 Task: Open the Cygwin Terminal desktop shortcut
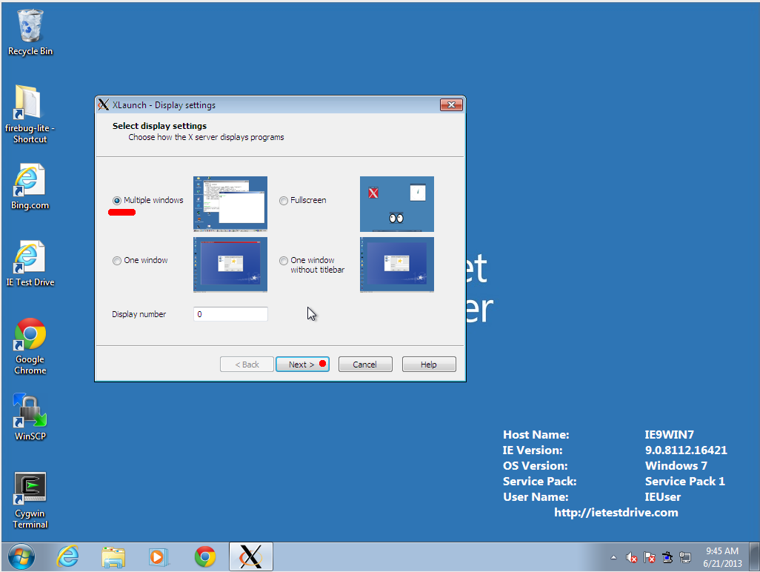pos(30,500)
